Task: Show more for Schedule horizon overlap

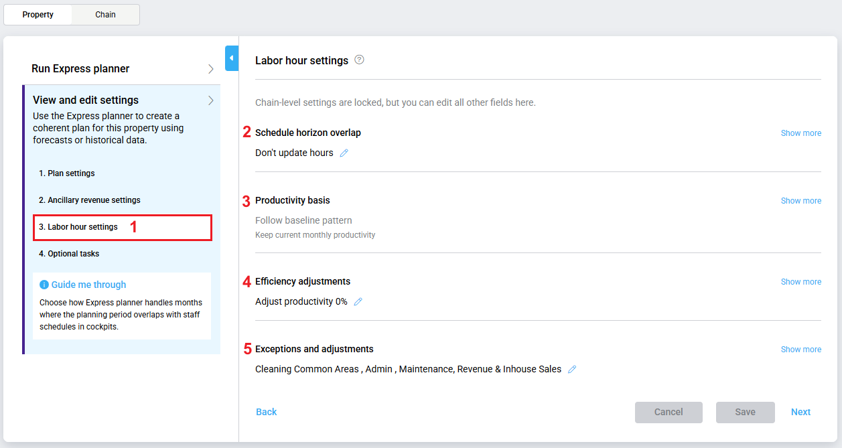Action: click(x=800, y=133)
